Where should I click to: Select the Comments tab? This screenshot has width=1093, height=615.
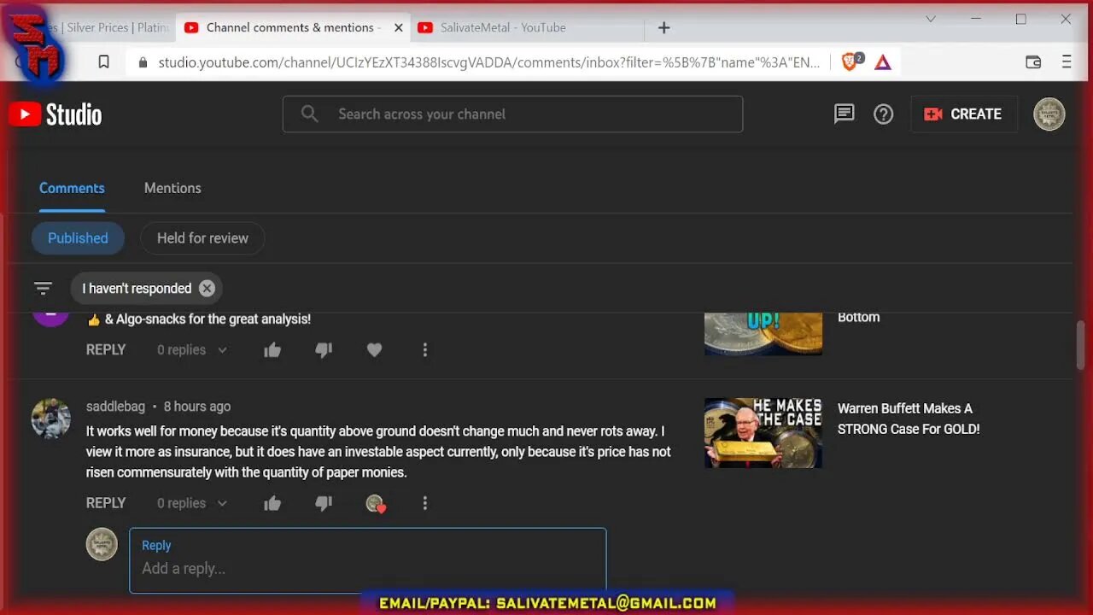coord(72,188)
